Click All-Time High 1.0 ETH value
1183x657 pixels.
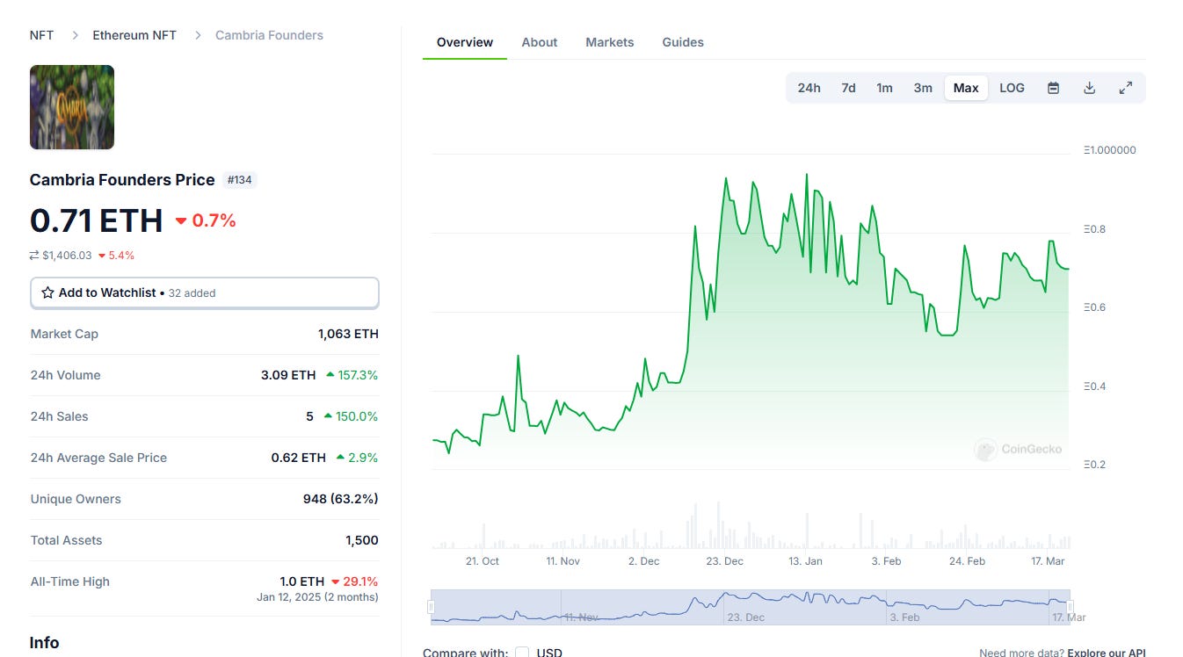[302, 581]
